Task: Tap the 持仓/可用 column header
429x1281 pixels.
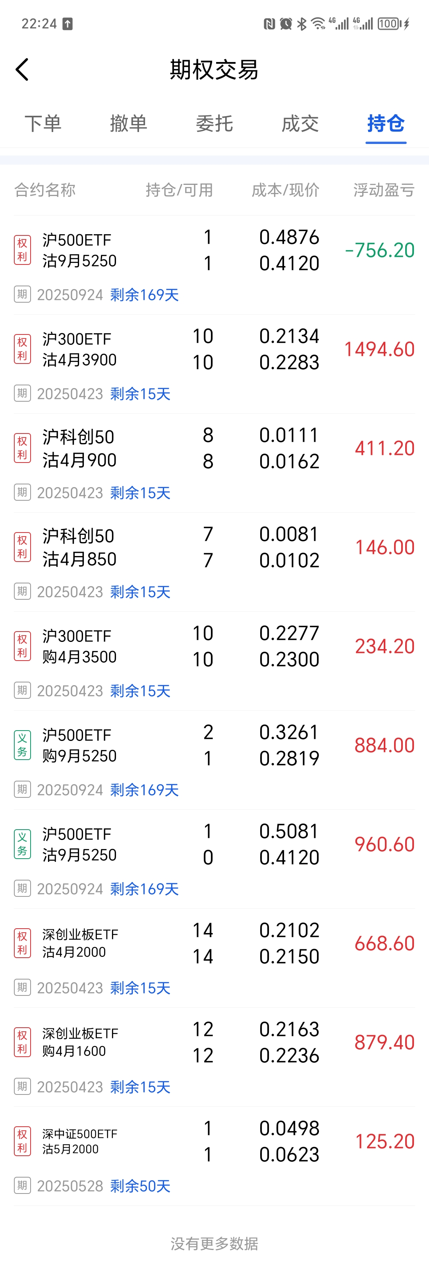Action: point(179,189)
